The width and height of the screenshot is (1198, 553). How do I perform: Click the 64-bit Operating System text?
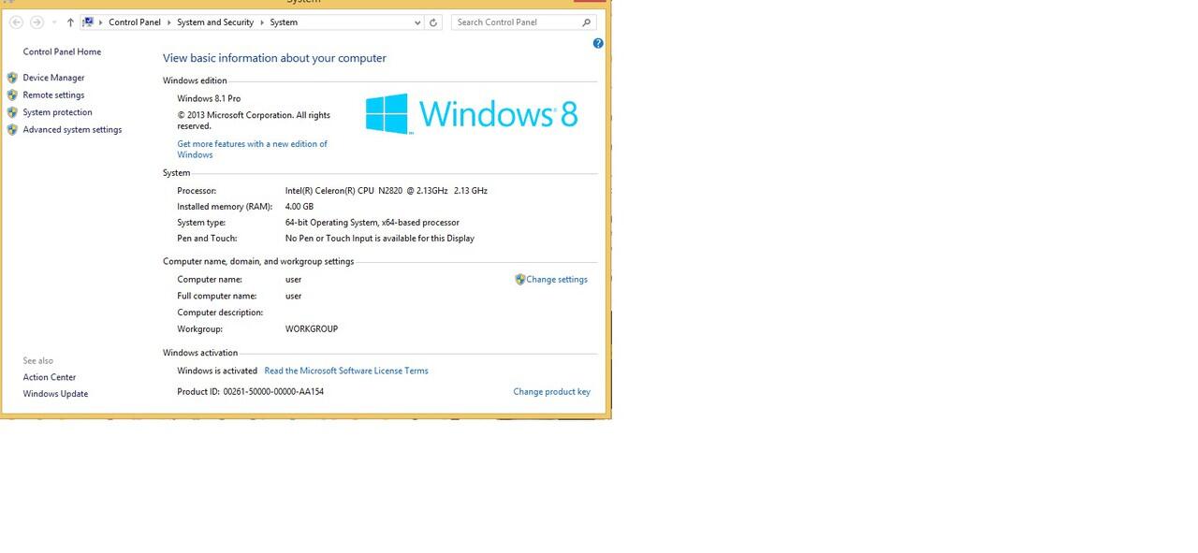click(x=373, y=223)
